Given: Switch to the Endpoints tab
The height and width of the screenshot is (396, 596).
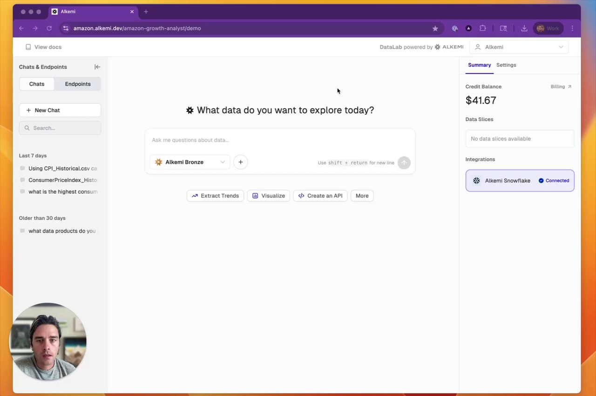Looking at the screenshot, I should pyautogui.click(x=78, y=84).
